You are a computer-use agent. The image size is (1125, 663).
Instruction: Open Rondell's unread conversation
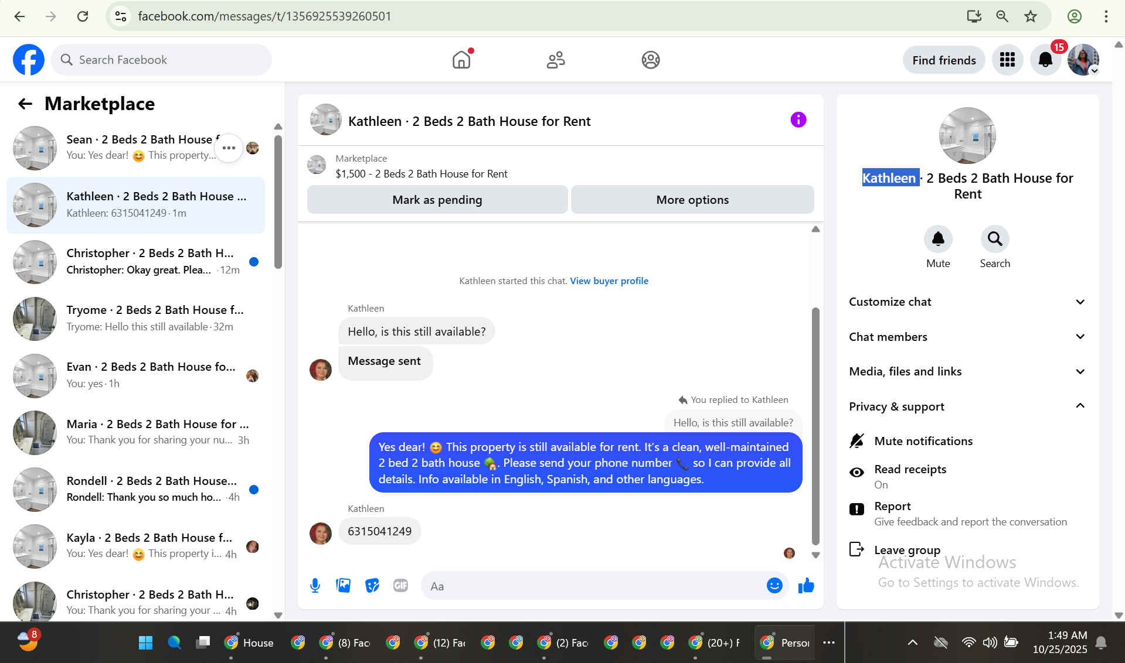coord(135,489)
